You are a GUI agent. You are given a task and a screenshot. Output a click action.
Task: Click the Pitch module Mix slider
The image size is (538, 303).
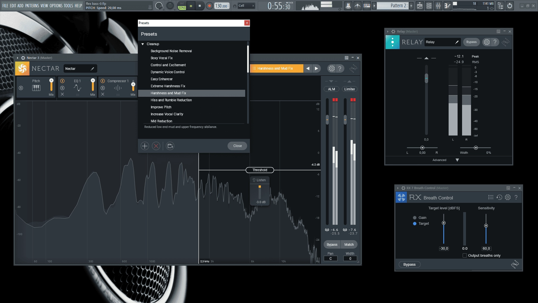coord(51,85)
